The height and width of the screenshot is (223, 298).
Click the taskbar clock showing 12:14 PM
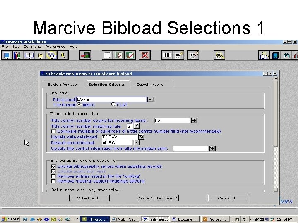286,219
